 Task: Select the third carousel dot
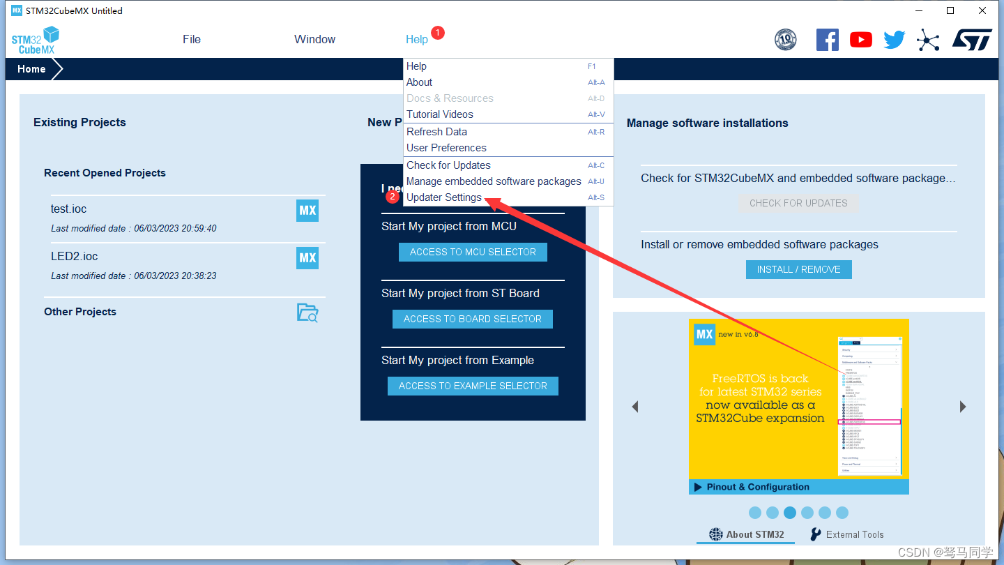tap(790, 513)
